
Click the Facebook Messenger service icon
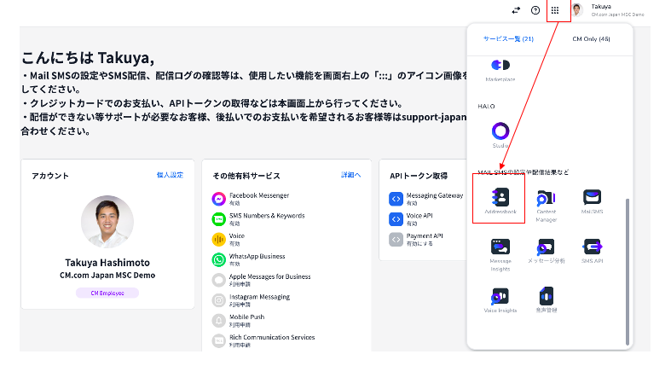coord(218,199)
